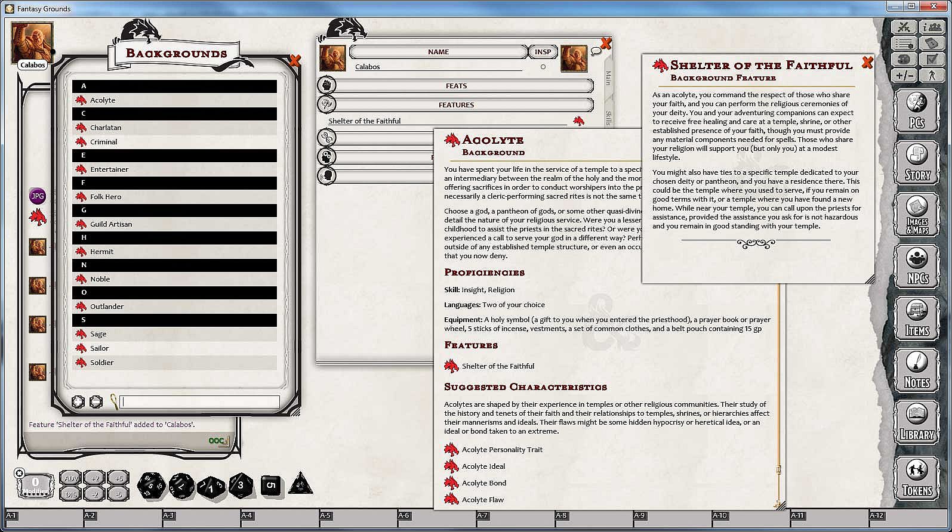
Task: Open the PCs sidebar button
Action: click(917, 110)
